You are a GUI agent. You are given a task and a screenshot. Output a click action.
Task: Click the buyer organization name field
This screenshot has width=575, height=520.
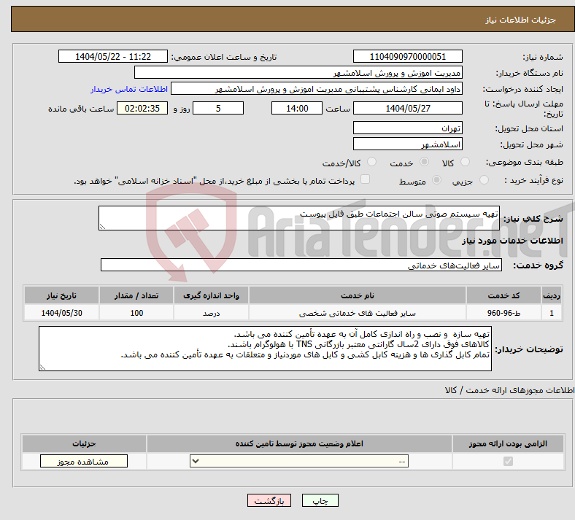point(298,72)
